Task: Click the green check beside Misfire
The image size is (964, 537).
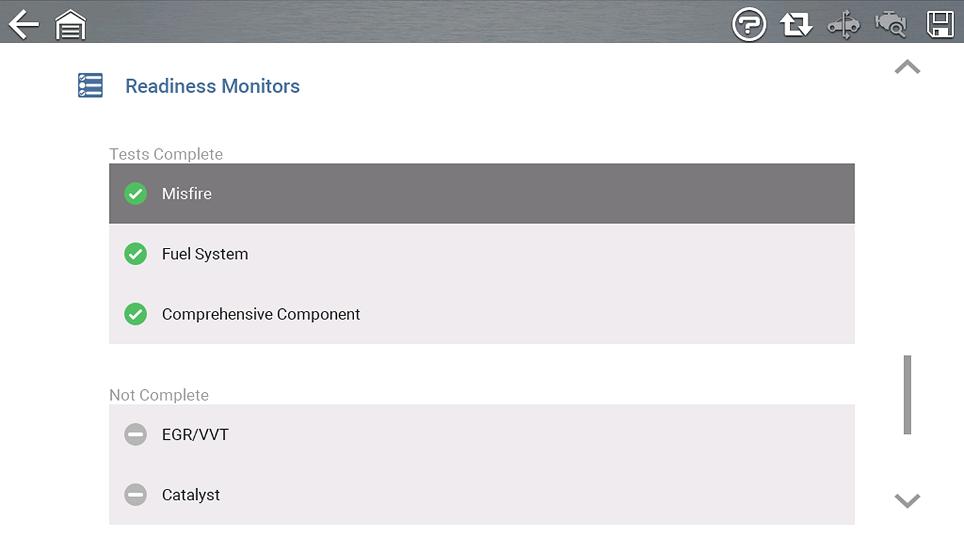Action: 136,193
